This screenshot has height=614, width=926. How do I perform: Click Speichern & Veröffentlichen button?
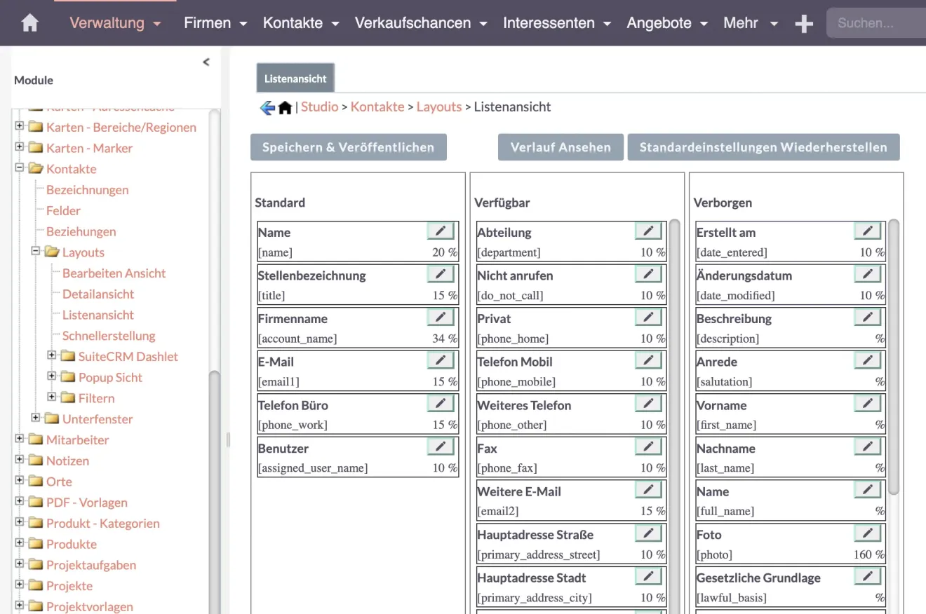click(348, 147)
